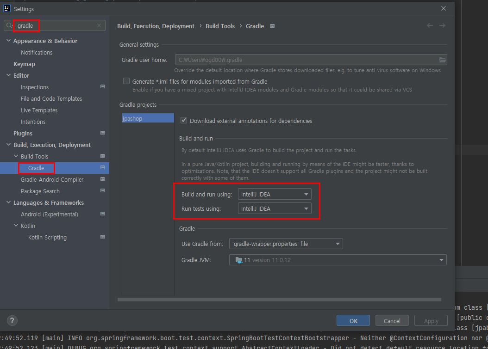488x349 pixels.
Task: Select Notifications settings page
Action: (x=37, y=53)
